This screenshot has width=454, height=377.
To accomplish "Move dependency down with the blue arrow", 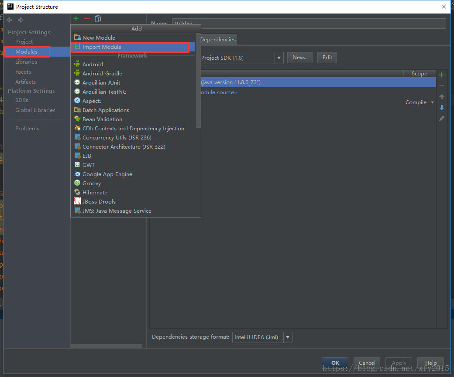I will point(441,108).
